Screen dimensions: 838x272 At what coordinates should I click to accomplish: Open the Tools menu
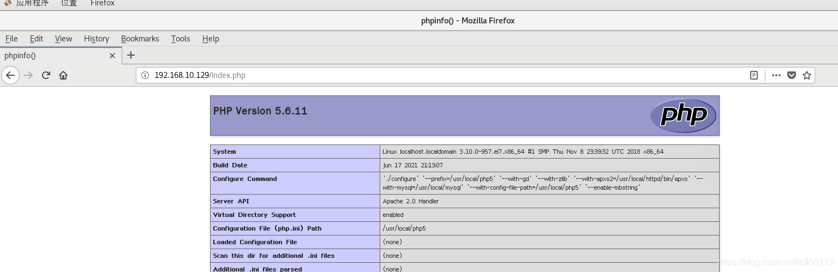click(181, 39)
